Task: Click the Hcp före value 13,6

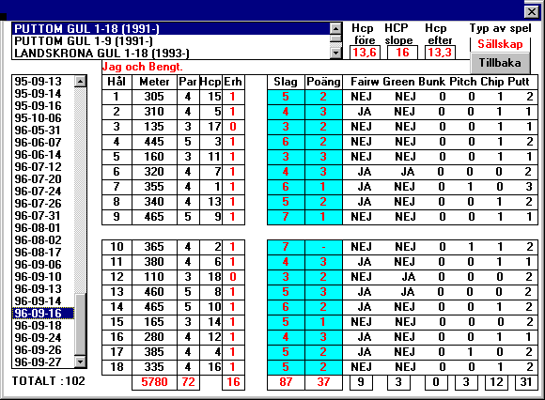Action: coord(365,53)
